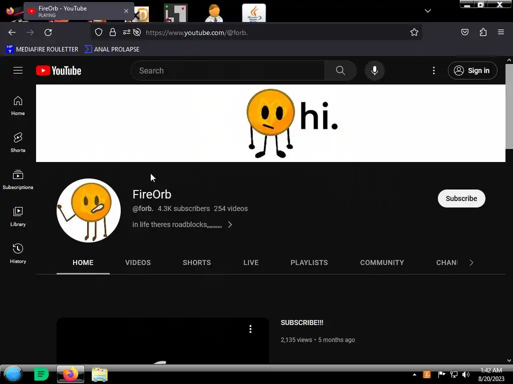The image size is (513, 384).
Task: Go to Home in sidebar
Action: coord(18,106)
